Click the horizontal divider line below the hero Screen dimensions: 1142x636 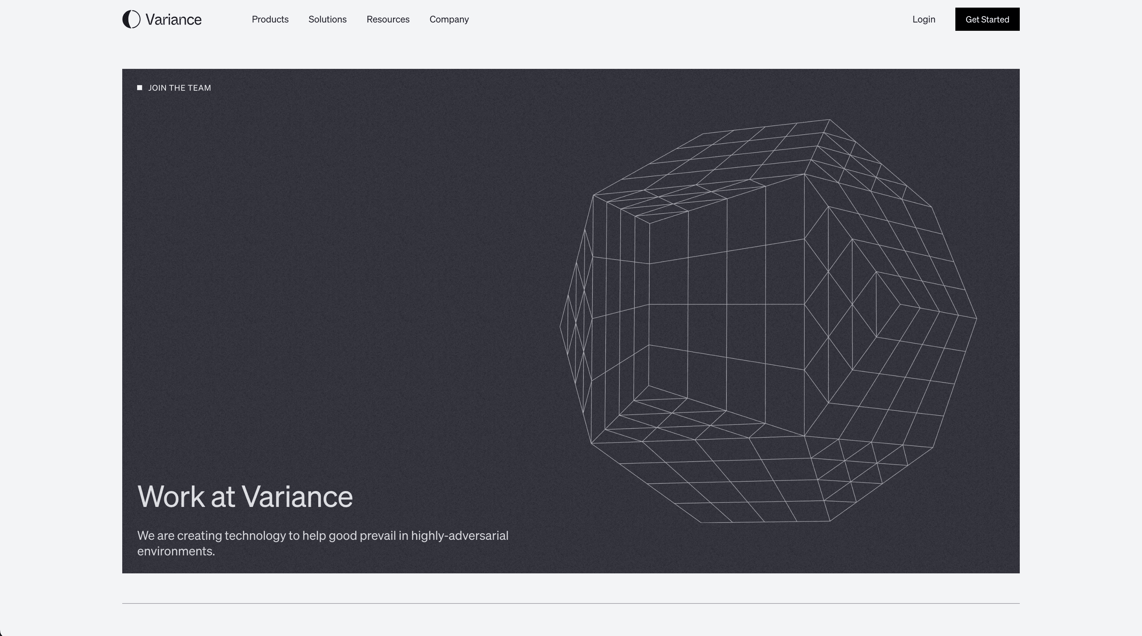571,603
